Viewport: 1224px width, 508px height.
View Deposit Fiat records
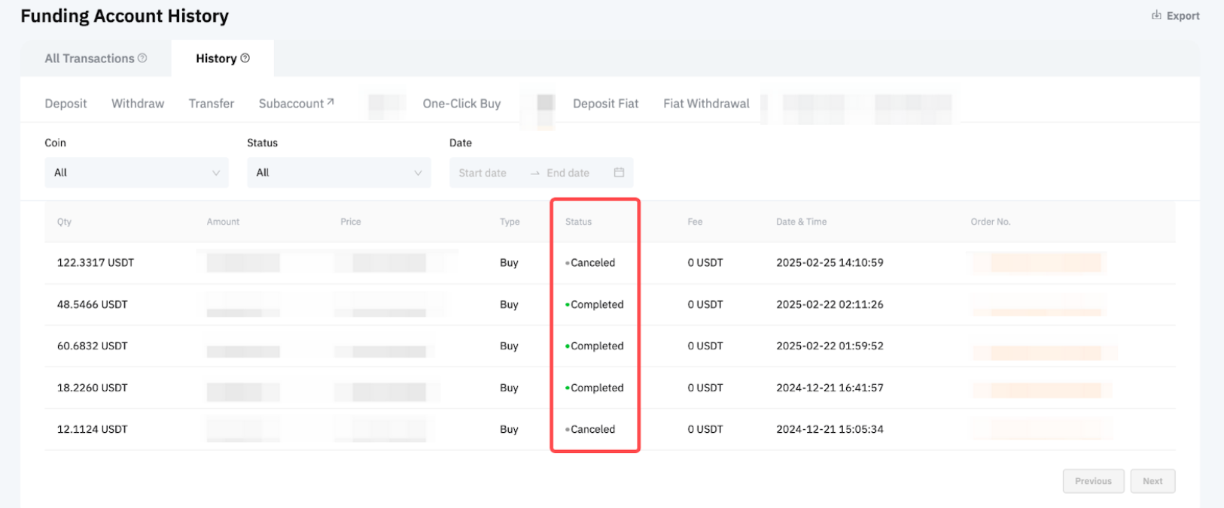(x=605, y=104)
